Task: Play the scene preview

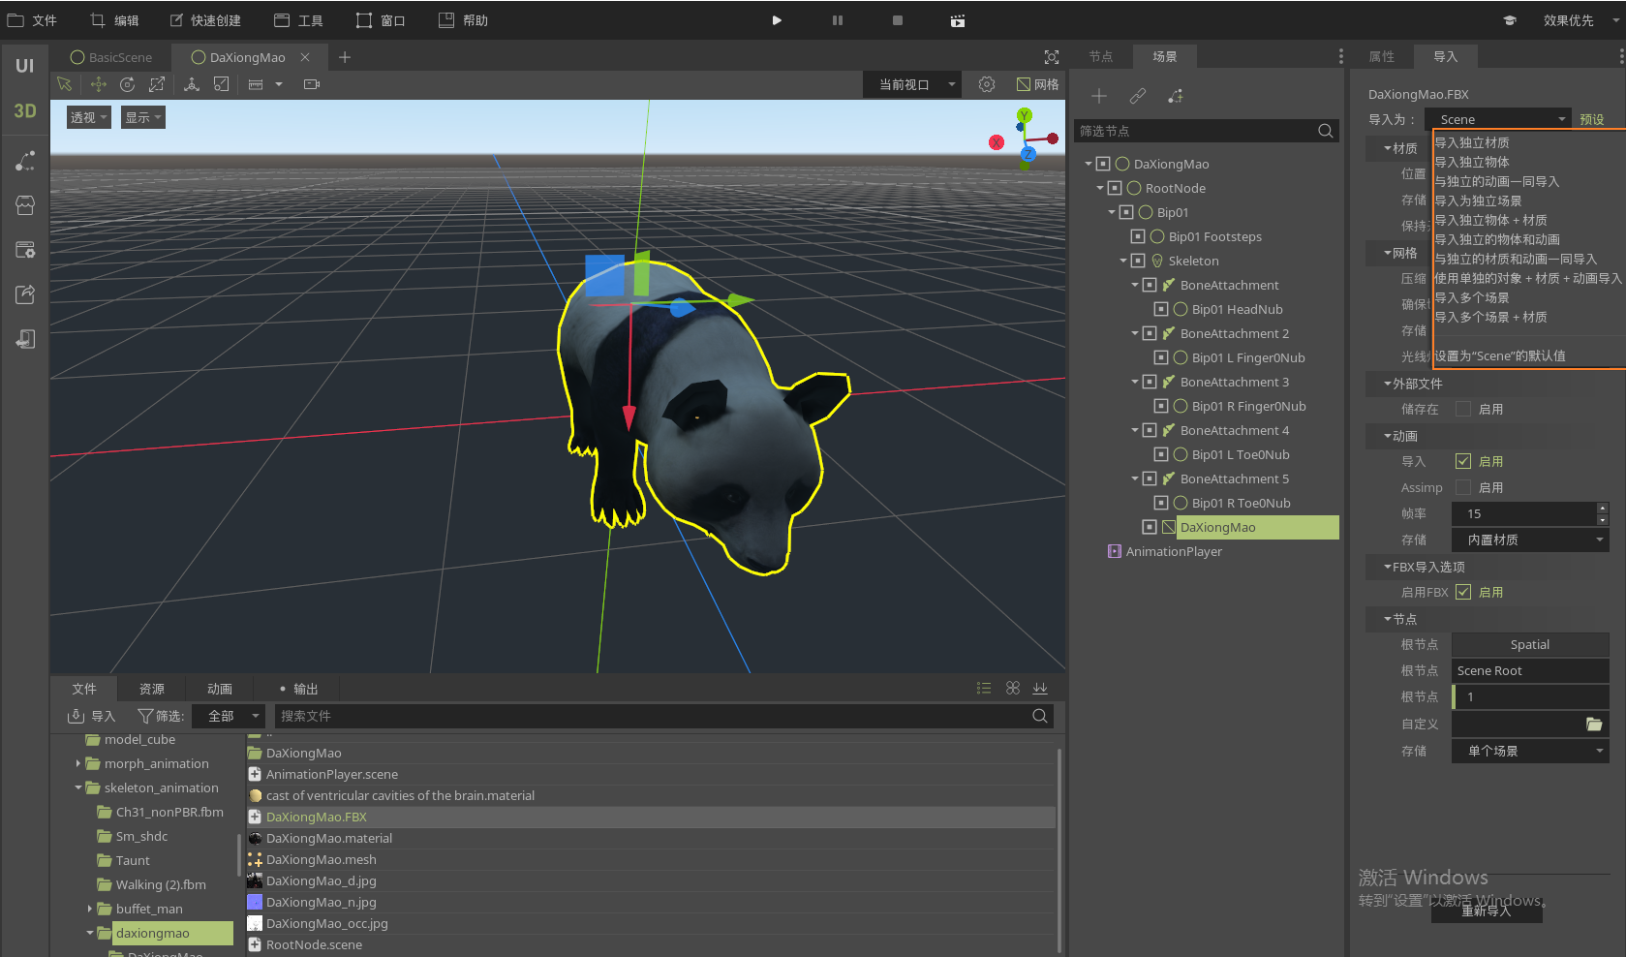Action: click(777, 20)
